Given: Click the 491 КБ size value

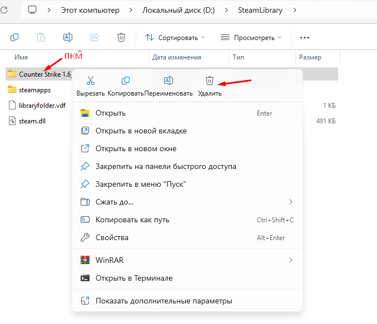Looking at the screenshot, I should [326, 121].
